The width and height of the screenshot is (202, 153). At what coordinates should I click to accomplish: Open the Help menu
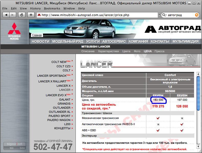coord(82,8)
